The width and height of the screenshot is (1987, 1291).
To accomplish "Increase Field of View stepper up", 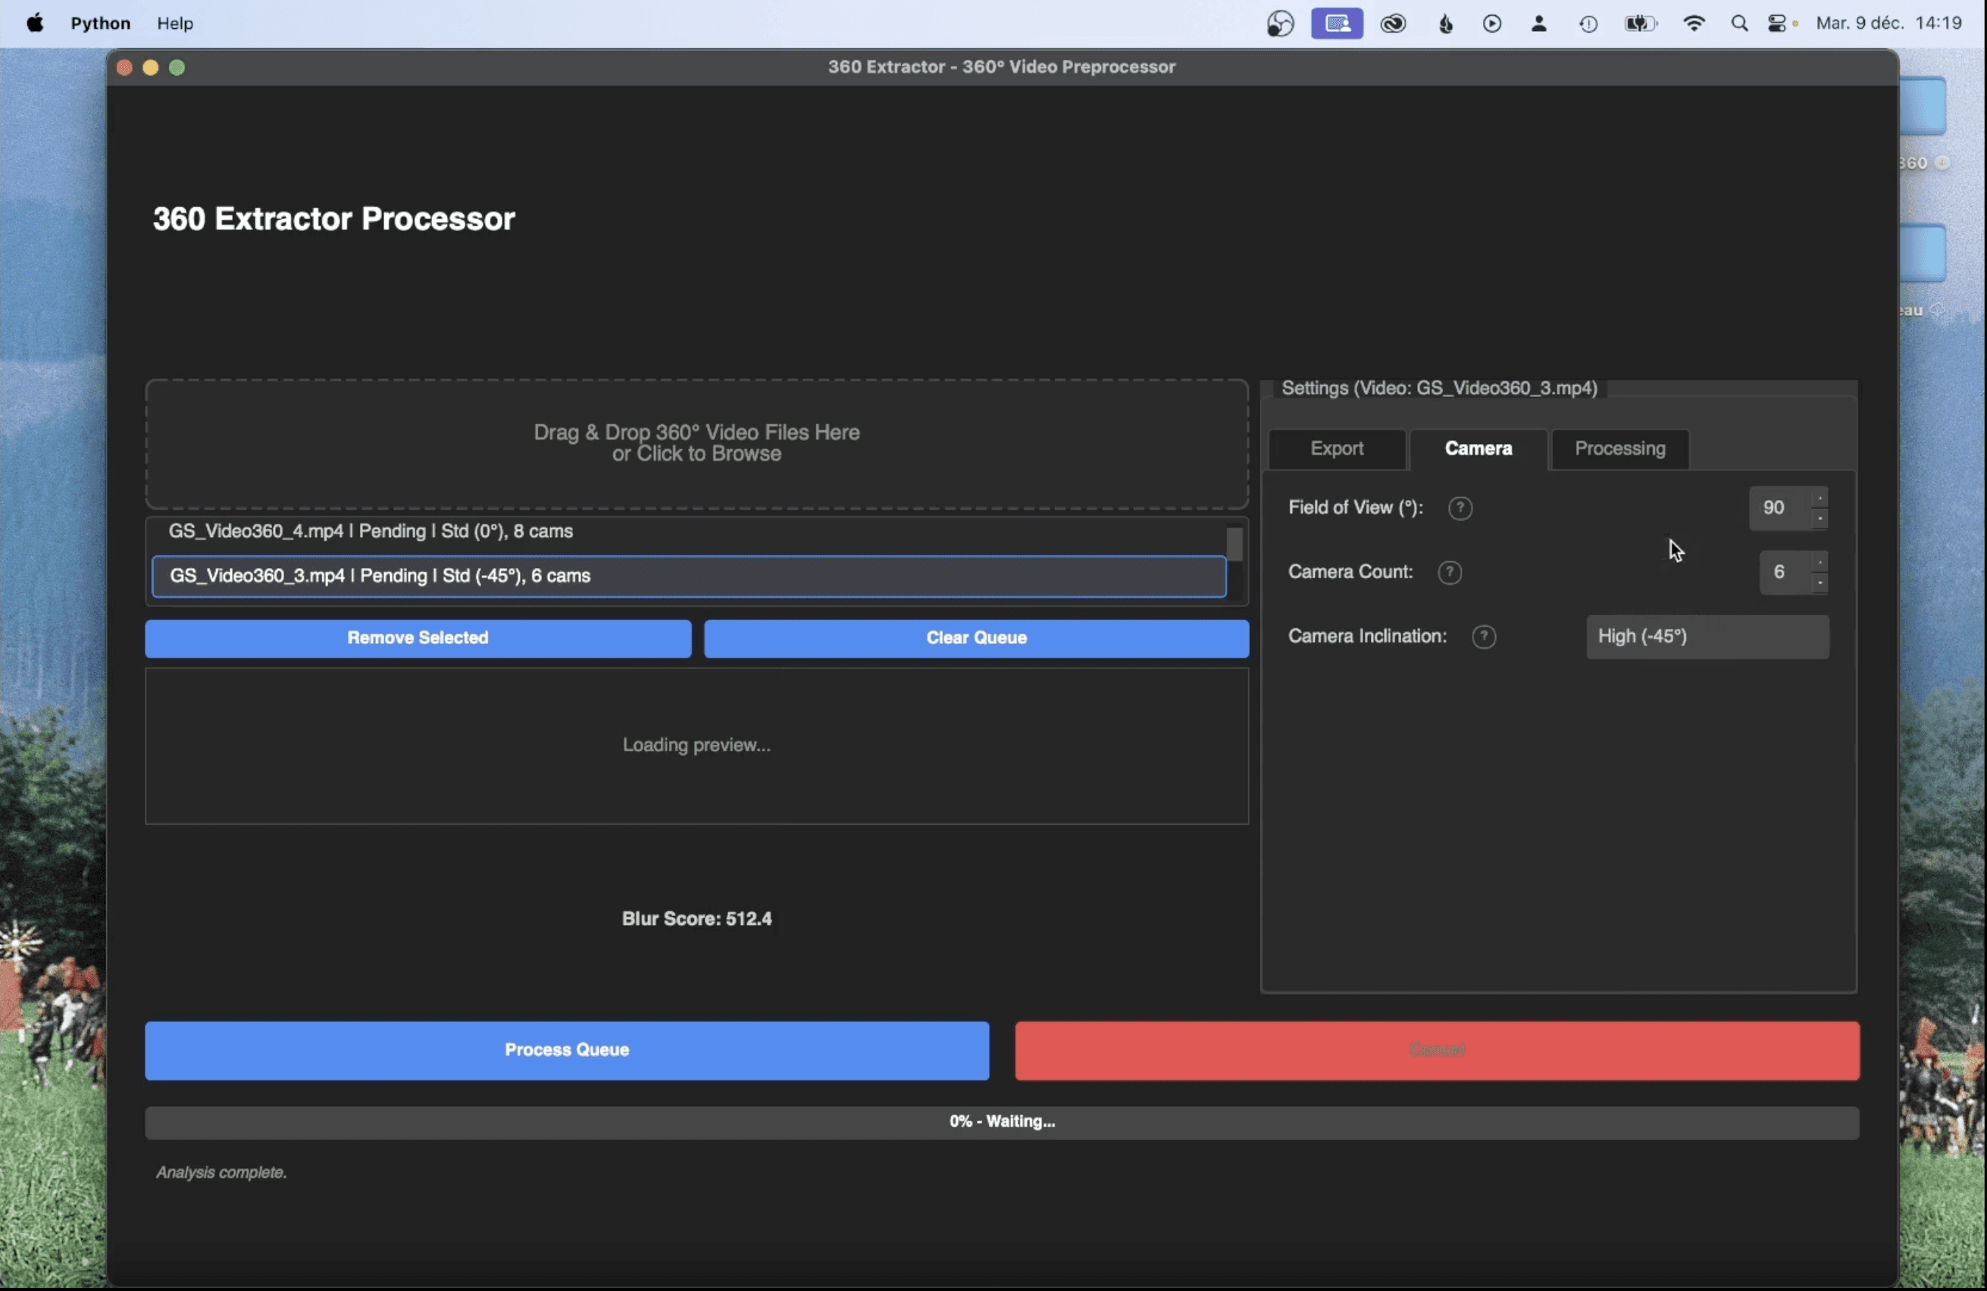I will point(1820,499).
